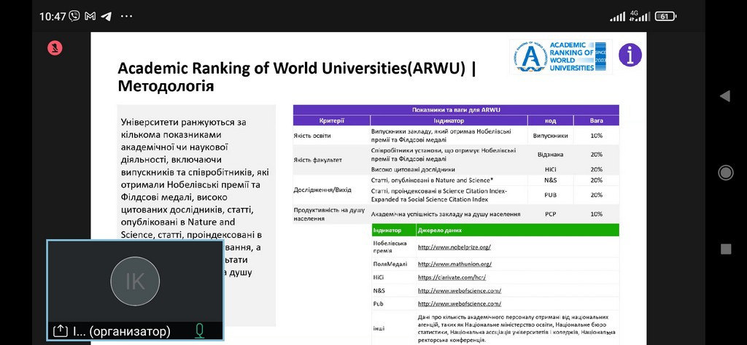Open the nobelprize.org link

(x=454, y=247)
